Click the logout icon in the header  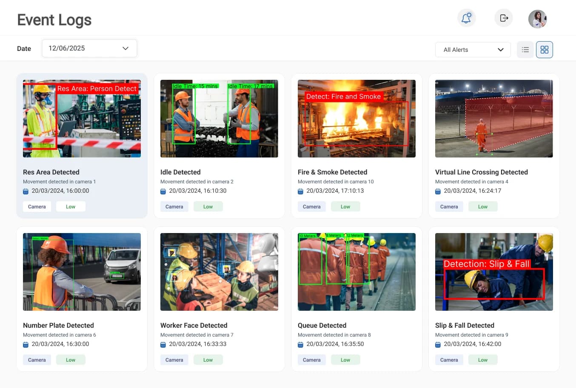[x=503, y=18]
